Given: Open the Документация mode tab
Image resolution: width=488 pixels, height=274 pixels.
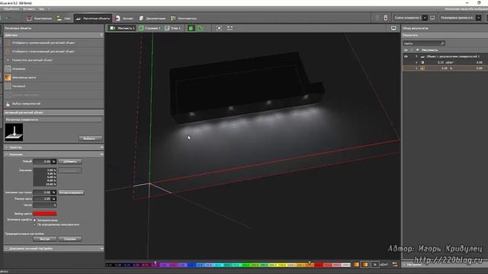Looking at the screenshot, I should [x=152, y=18].
